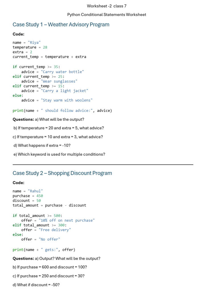
Task: Click the line if current_temp >= 35:
Action: [36, 67]
